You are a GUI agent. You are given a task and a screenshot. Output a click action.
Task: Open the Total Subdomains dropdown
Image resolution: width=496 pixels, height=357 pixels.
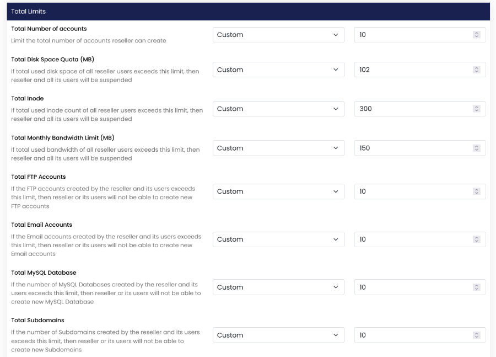(x=278, y=335)
